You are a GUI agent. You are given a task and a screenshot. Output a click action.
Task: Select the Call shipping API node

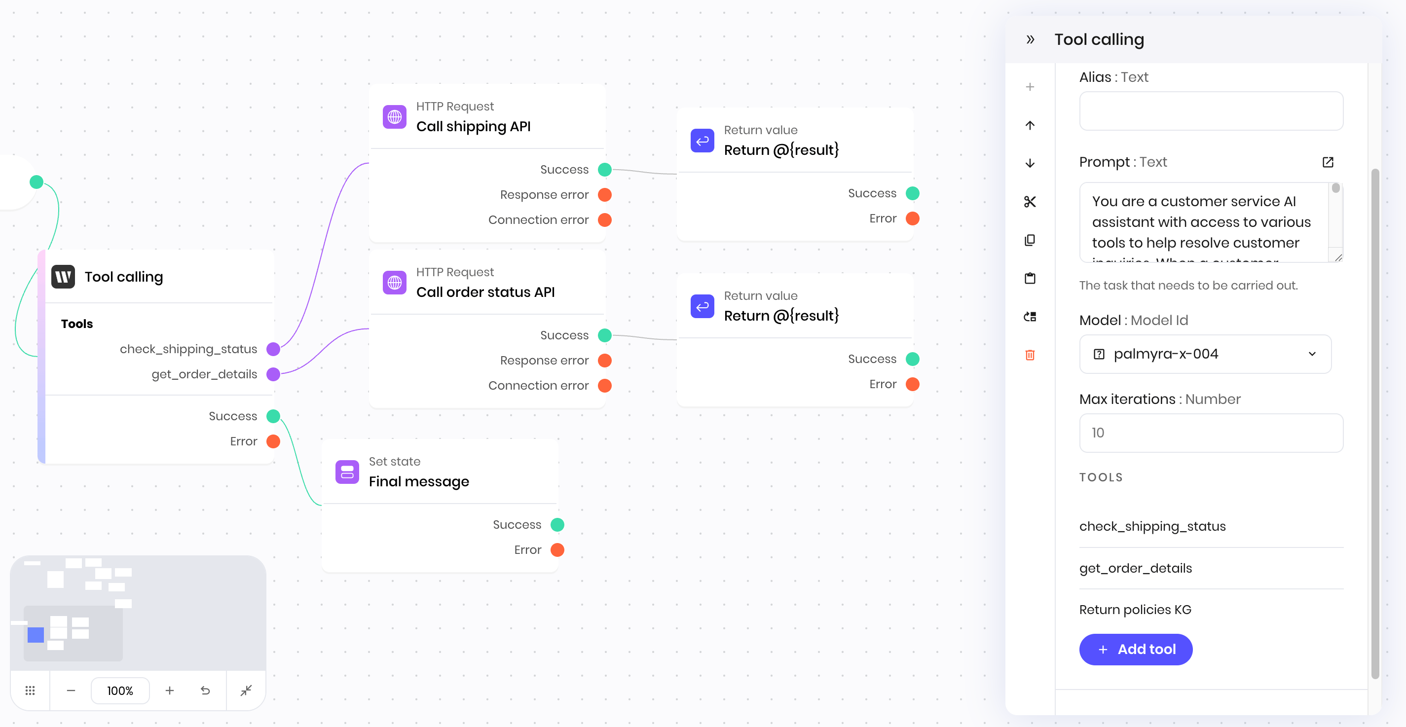click(x=487, y=117)
